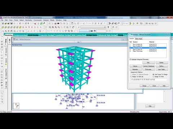Viewport: 173px width, 129px height.
Task: Open the Analyze menu
Action: [x=46, y=20]
